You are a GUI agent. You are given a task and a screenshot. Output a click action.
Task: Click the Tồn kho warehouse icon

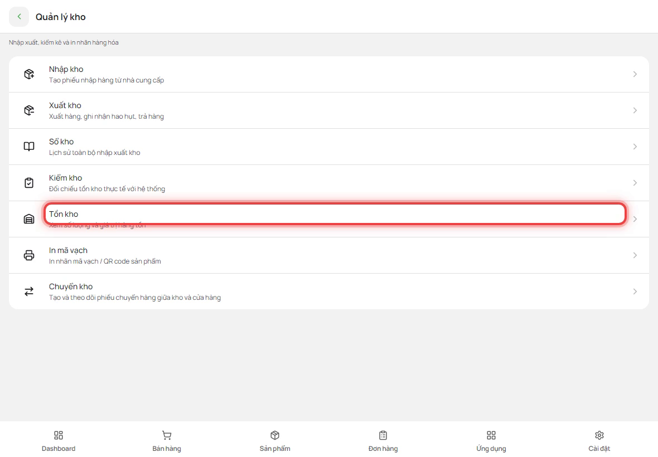(x=29, y=219)
